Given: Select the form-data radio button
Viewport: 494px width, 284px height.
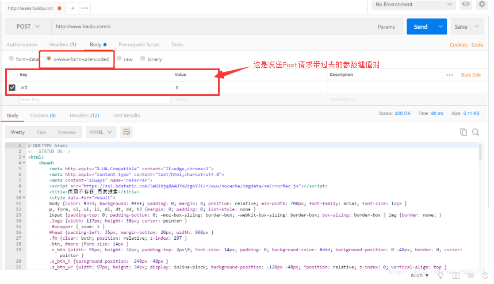Looking at the screenshot, I should (x=12, y=58).
